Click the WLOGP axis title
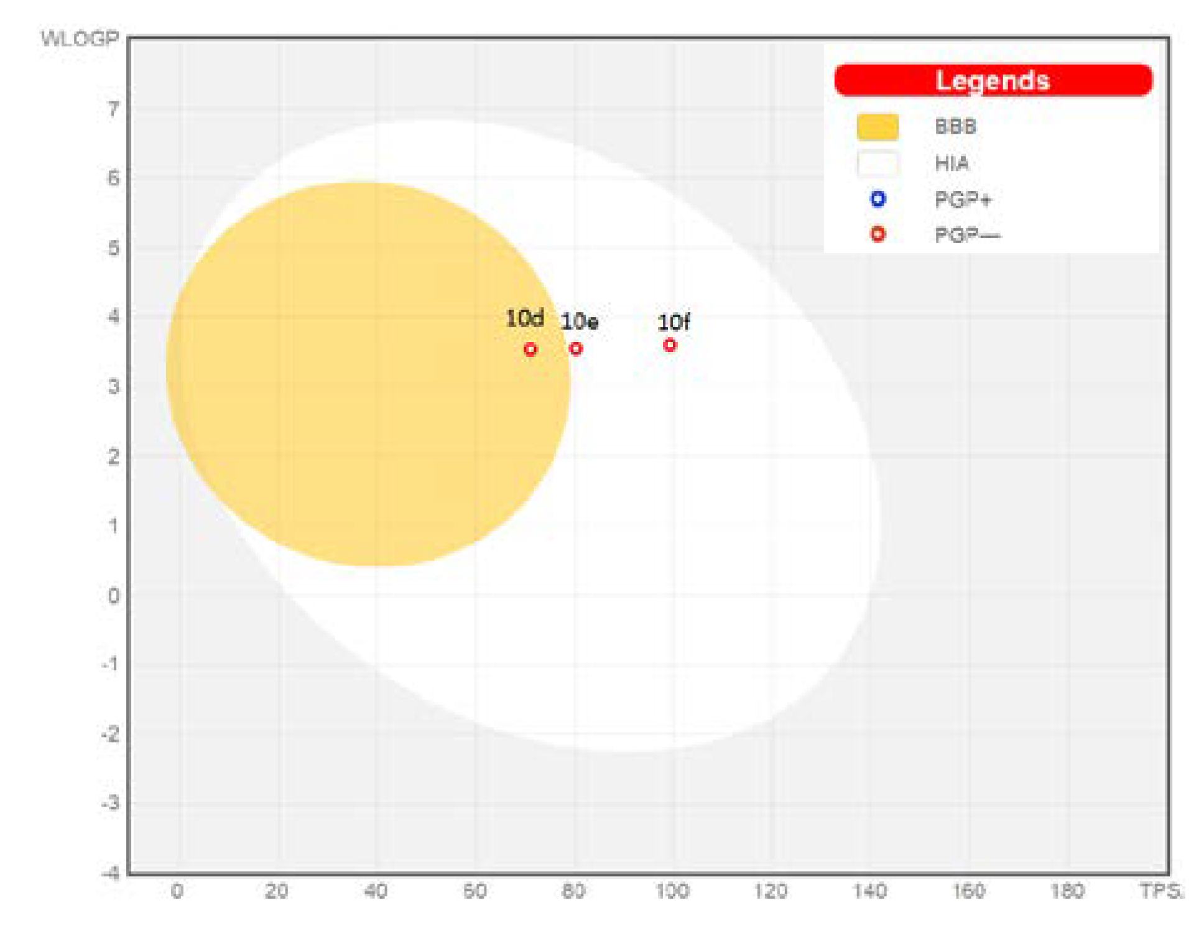Image resolution: width=1204 pixels, height=931 pixels. [80, 39]
